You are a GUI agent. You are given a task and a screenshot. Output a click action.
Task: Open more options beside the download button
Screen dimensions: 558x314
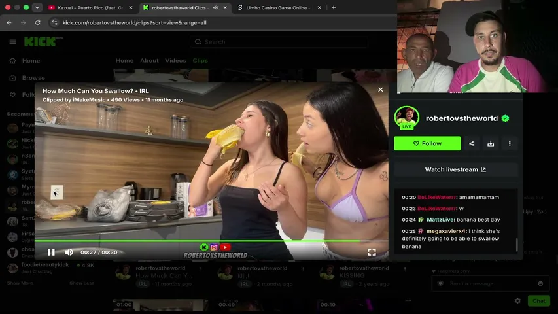point(510,143)
